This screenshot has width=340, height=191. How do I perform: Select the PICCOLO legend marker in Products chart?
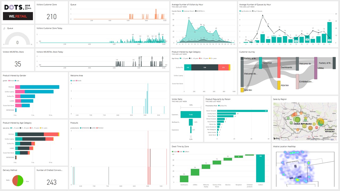(x=97, y=128)
